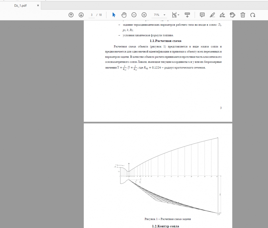This screenshot has height=228, width=268.
Task: Open the sign with pen tool
Action: (x=222, y=15)
